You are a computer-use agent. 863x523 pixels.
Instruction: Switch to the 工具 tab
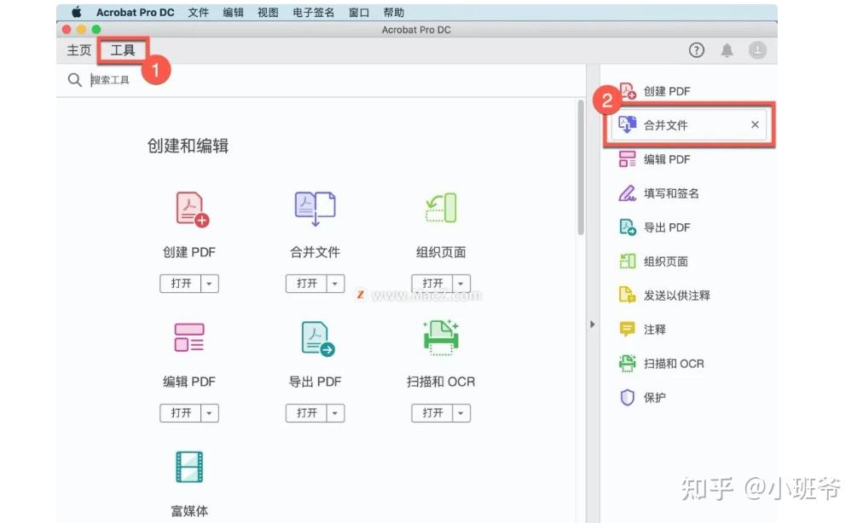pos(123,50)
